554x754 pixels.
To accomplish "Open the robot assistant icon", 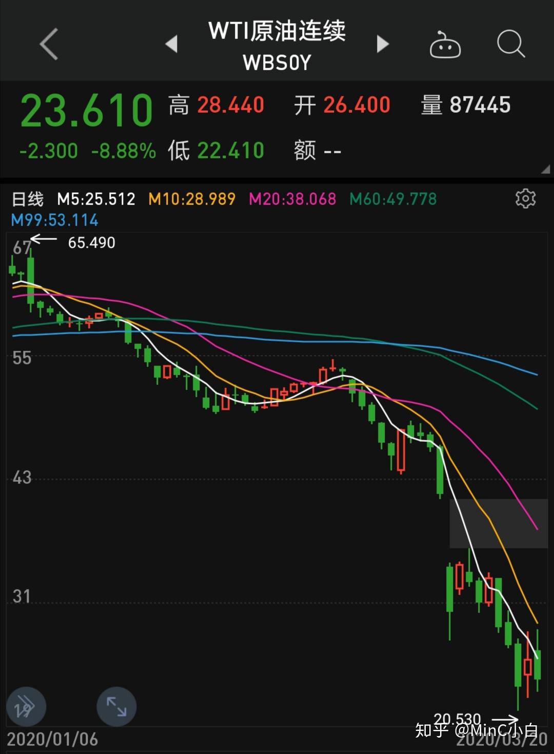I will (445, 45).
